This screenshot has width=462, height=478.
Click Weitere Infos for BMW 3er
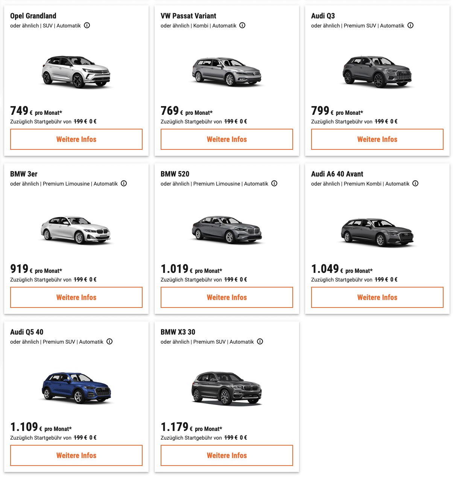click(x=76, y=297)
